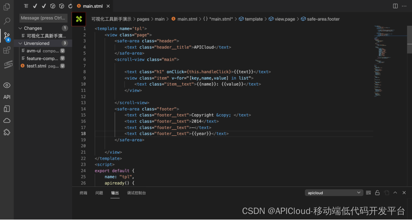This screenshot has height=220, width=412.
Task: Click the commit message input field
Action: 43,18
